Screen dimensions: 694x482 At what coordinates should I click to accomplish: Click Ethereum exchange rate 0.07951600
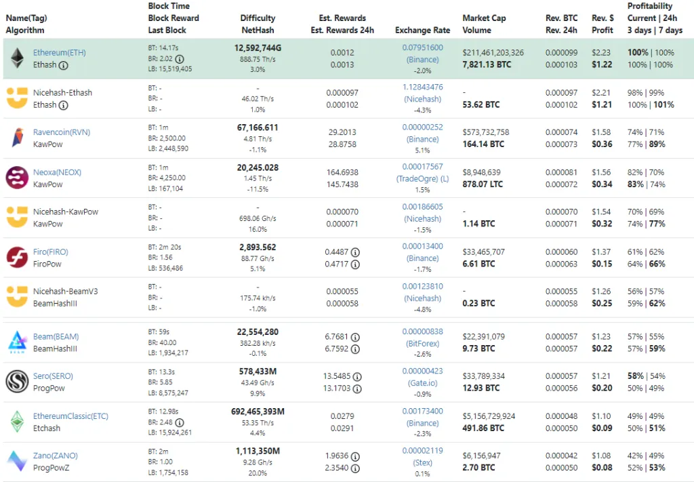[x=422, y=47]
